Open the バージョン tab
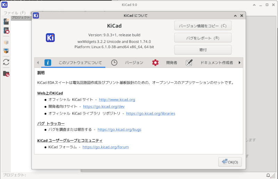The width and height of the screenshot is (278, 179). coord(134,63)
